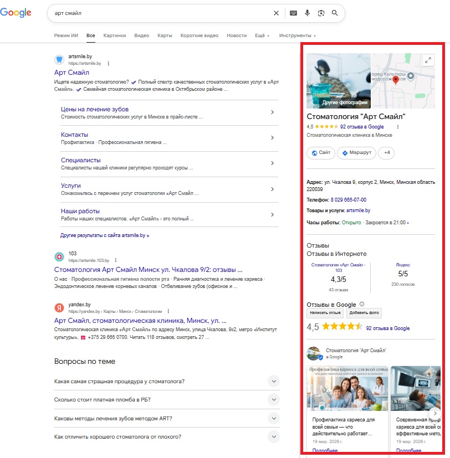Click the Google logo
The height and width of the screenshot is (458, 450).
[x=16, y=13]
